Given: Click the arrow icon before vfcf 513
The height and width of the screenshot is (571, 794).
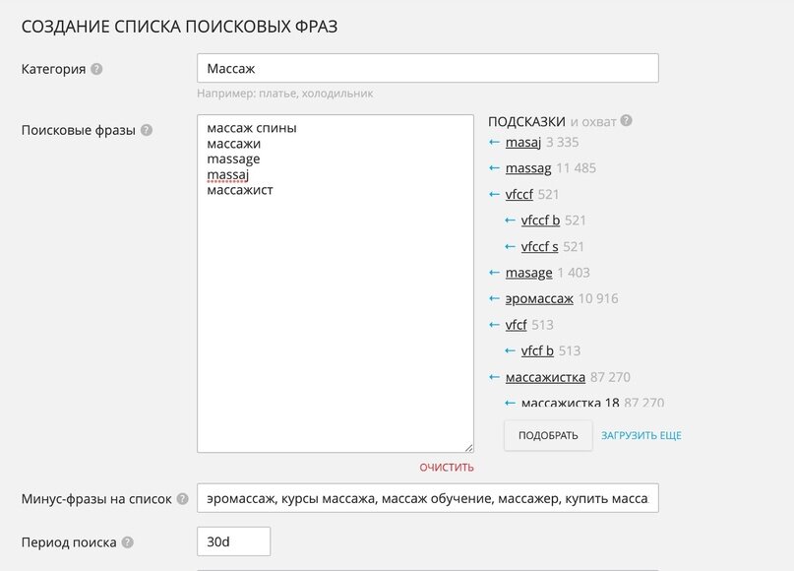Looking at the screenshot, I should pos(495,325).
